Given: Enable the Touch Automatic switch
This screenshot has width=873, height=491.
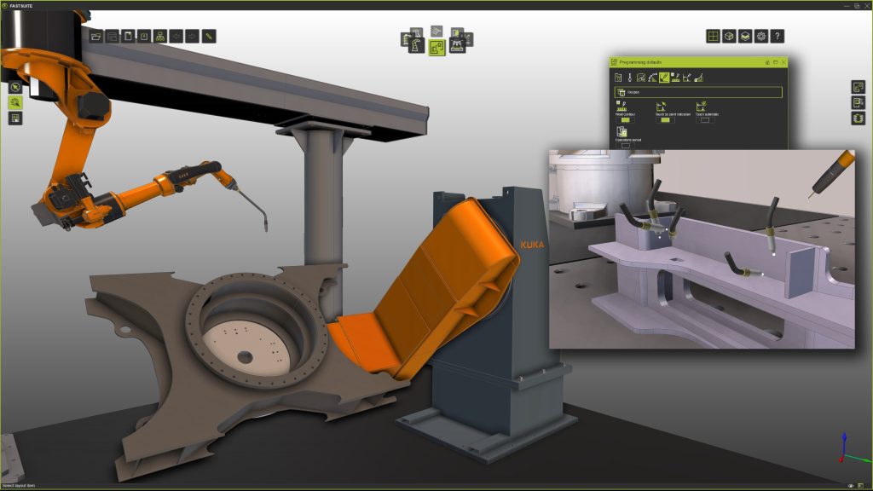Looking at the screenshot, I should (705, 120).
